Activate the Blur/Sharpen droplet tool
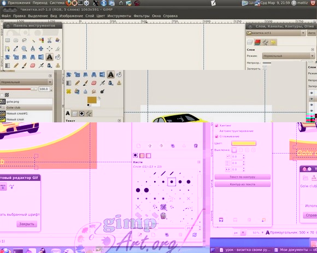317x253 pixels. point(85,91)
